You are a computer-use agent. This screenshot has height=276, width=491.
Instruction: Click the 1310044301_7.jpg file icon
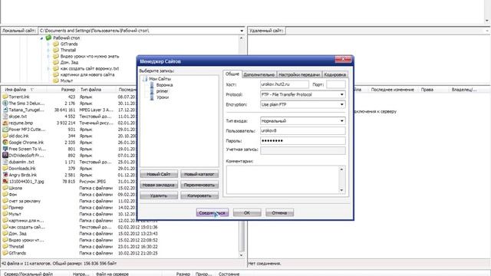click(x=5, y=181)
